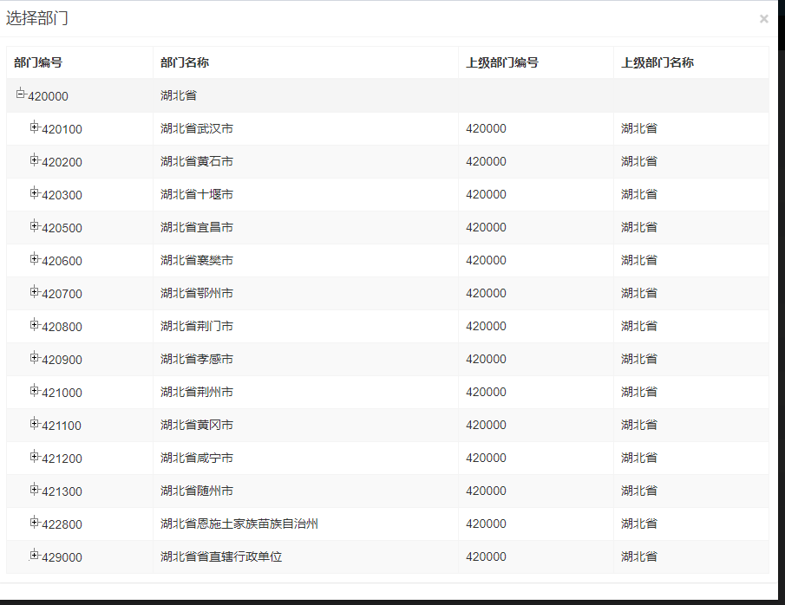Click the 部门名称 column header
This screenshot has width=785, height=605.
[x=182, y=62]
